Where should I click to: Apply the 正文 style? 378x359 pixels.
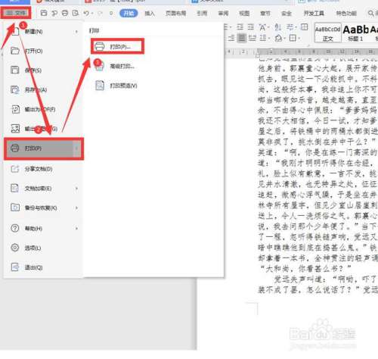click(x=327, y=33)
